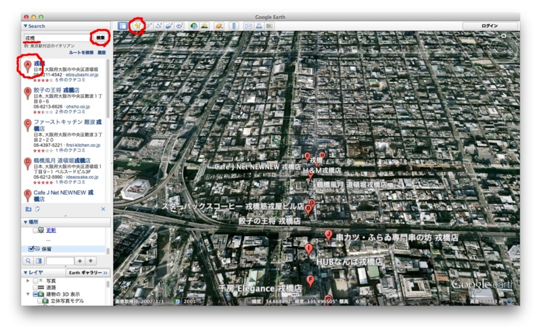Open the ohsho.co.jp link
This screenshot has width=541, height=335.
tap(78, 107)
